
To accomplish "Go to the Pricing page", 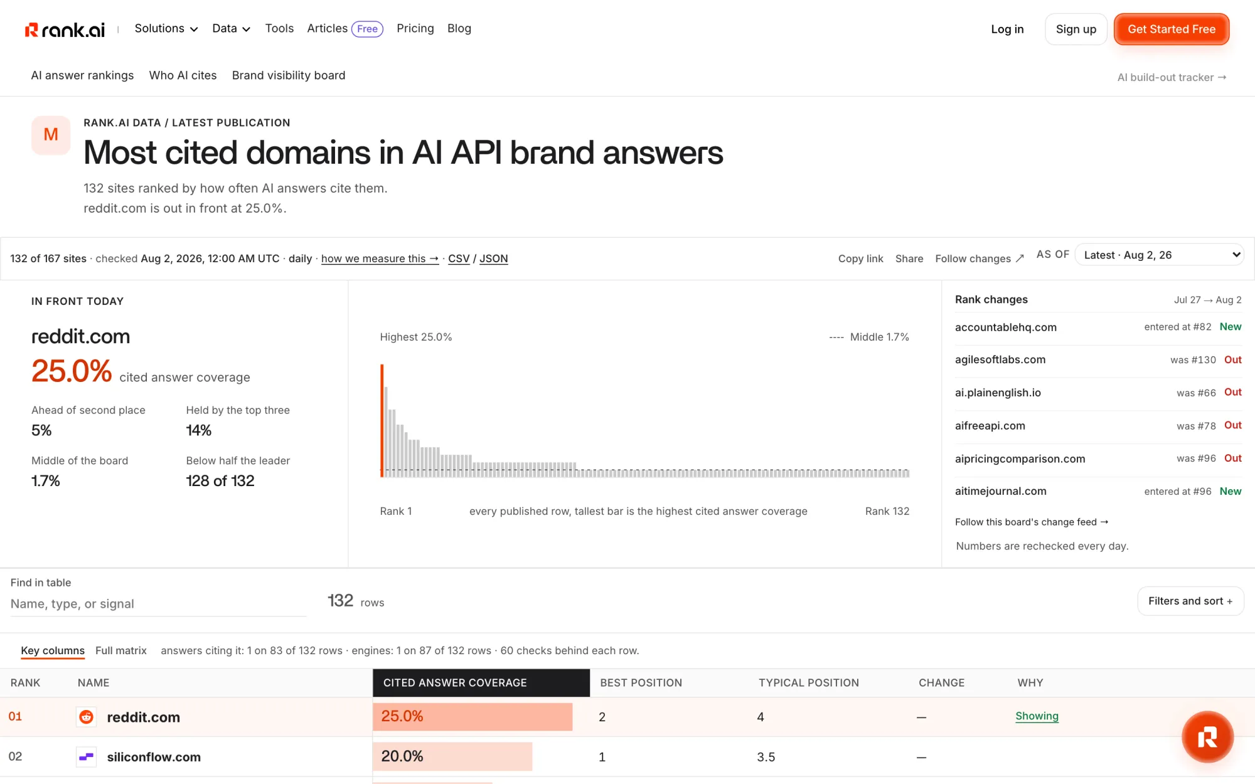I will [x=415, y=29].
